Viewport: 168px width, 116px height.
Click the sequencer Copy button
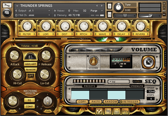pos(82,102)
